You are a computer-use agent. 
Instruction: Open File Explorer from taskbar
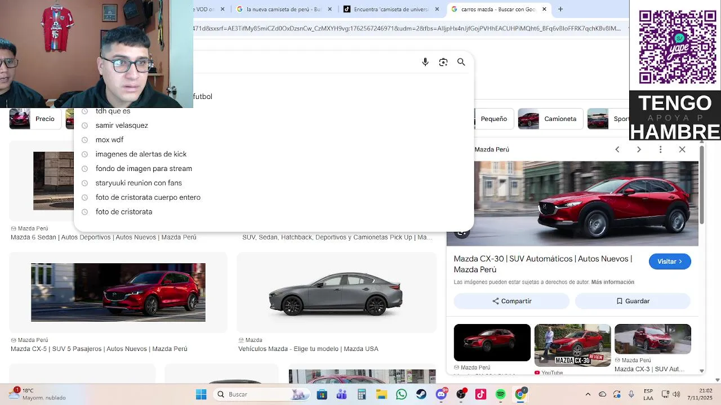pyautogui.click(x=381, y=394)
